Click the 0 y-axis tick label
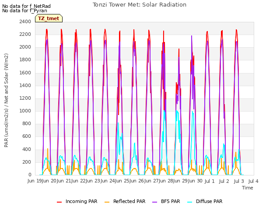 (30, 175)
